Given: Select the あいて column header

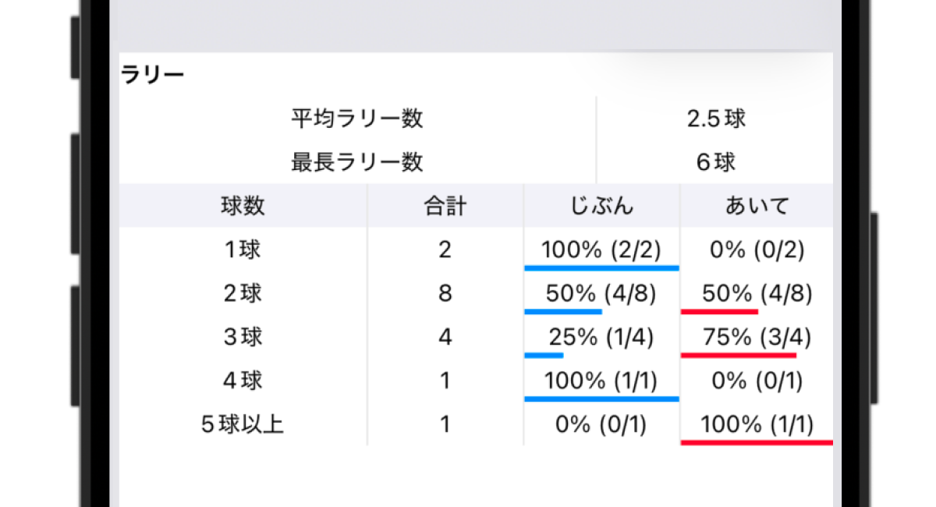Looking at the screenshot, I should [757, 206].
